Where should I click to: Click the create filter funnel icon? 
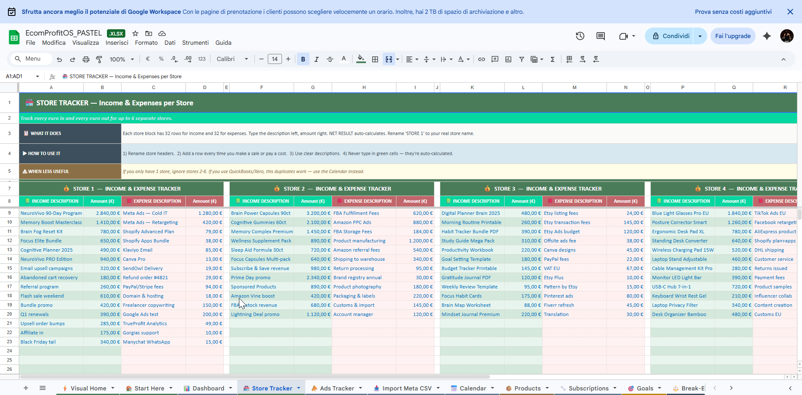(x=521, y=59)
